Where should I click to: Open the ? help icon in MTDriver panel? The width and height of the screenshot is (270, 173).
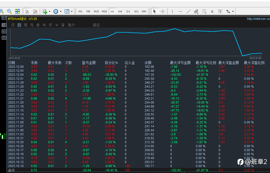[x=4, y=38]
